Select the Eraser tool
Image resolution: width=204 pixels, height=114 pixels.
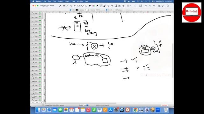(97, 6)
